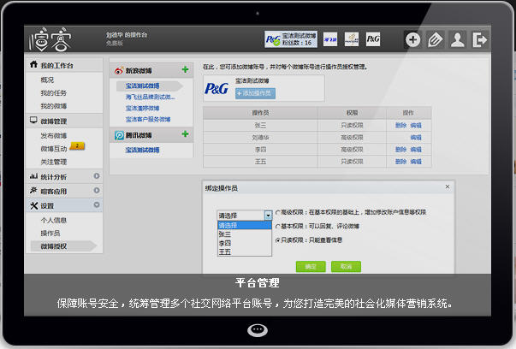Expand the 统计分析 section arrow
The width and height of the screenshot is (516, 349).
click(x=97, y=176)
